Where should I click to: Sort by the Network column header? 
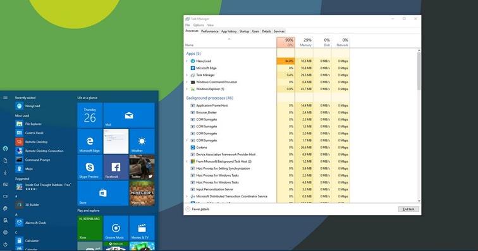pos(341,43)
